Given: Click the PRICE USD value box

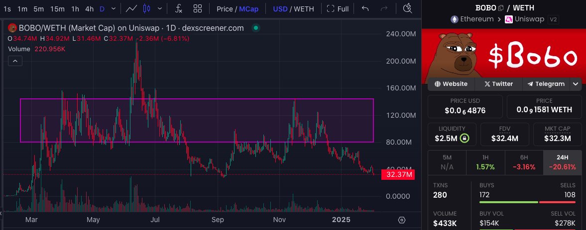Looking at the screenshot, I should (466, 107).
